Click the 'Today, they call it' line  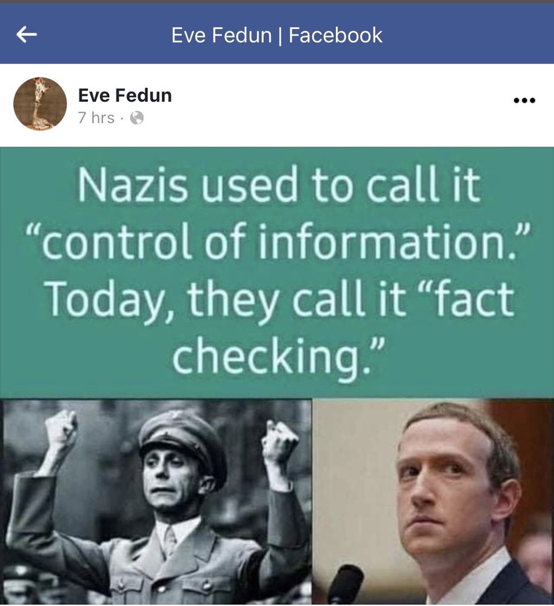coord(225,299)
